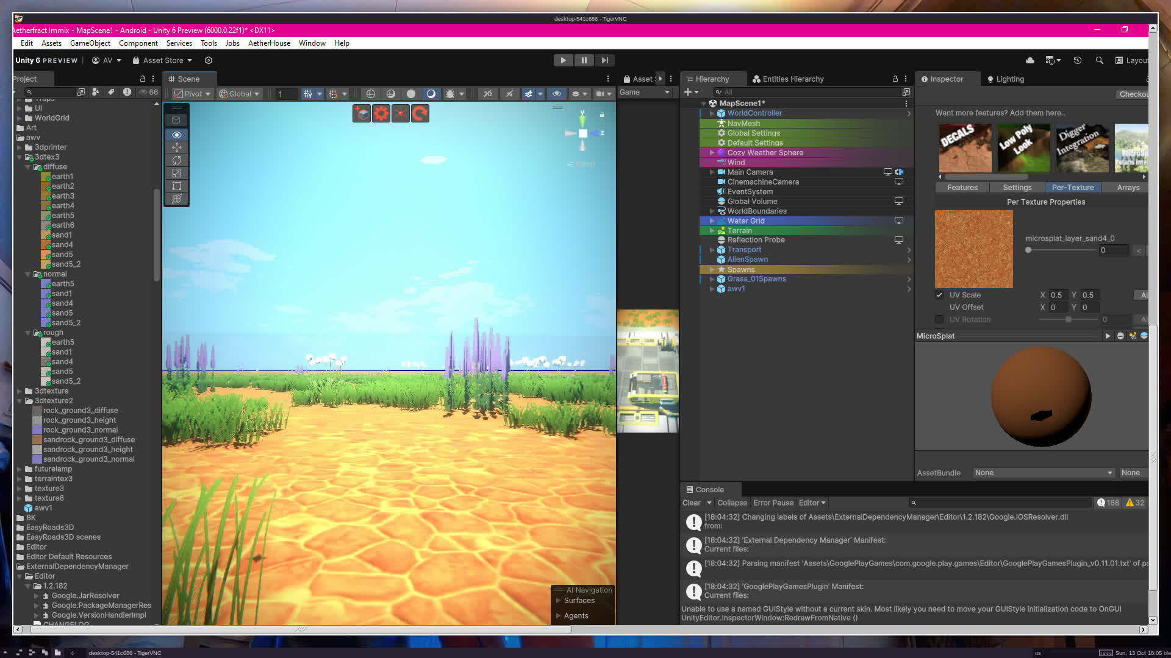The image size is (1171, 658).
Task: Click the Per-Texture button
Action: point(1072,188)
